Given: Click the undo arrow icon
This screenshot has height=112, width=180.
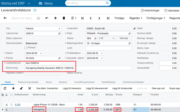Looking at the screenshot, I should 47,18.
